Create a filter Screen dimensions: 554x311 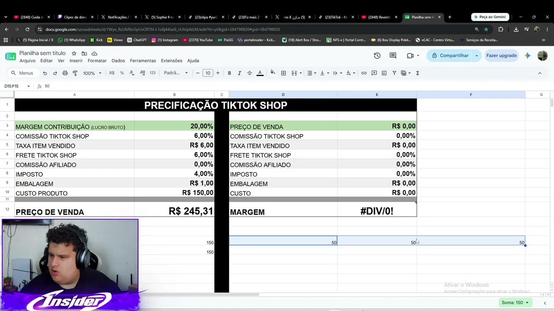point(394,73)
